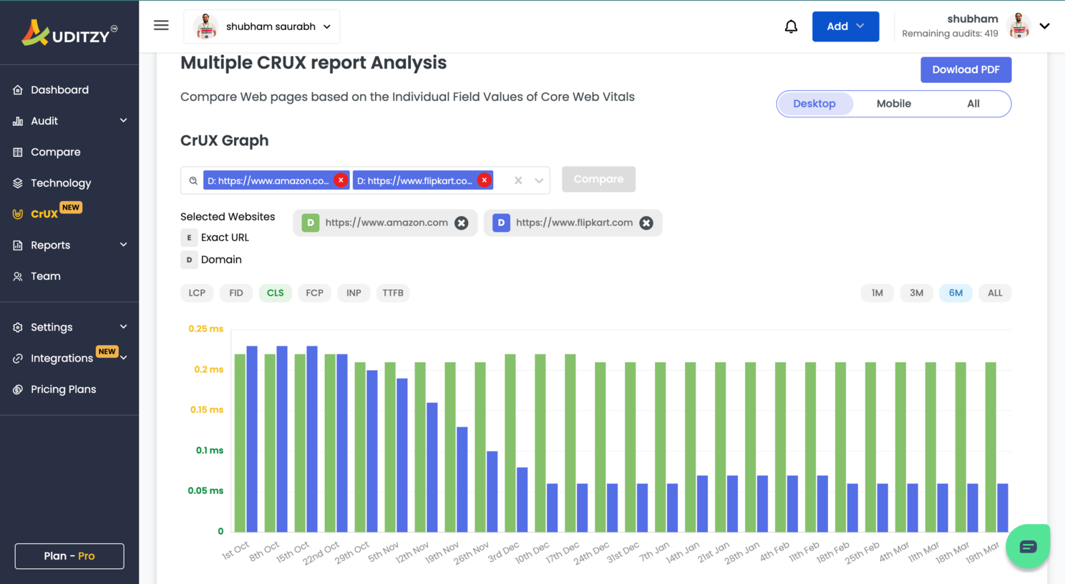Click the Team person icon
This screenshot has height=584, width=1065.
click(18, 276)
